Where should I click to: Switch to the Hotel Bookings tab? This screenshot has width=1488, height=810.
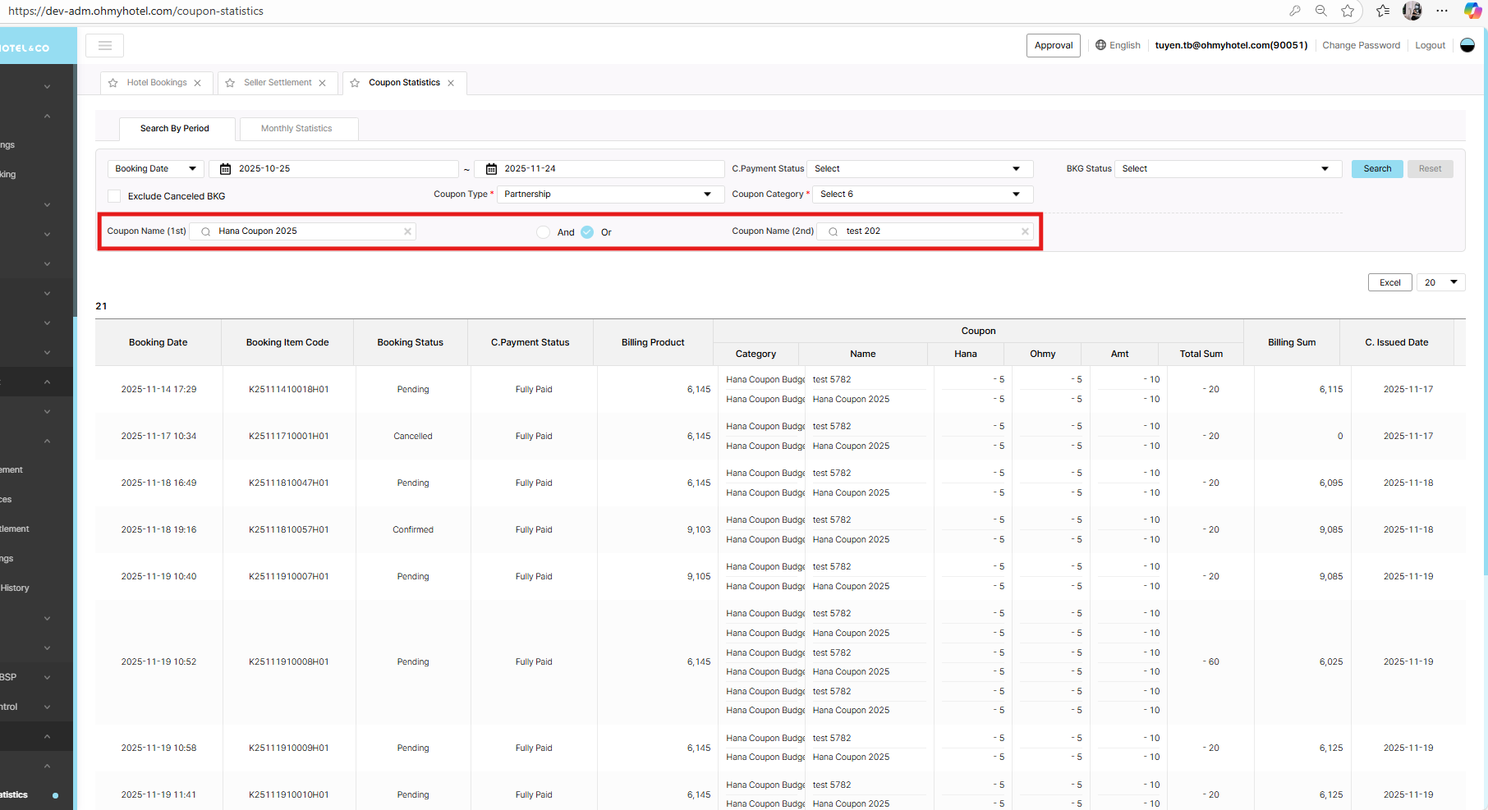pyautogui.click(x=157, y=83)
